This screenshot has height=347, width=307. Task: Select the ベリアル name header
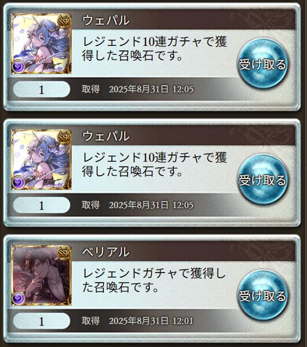pyautogui.click(x=106, y=252)
